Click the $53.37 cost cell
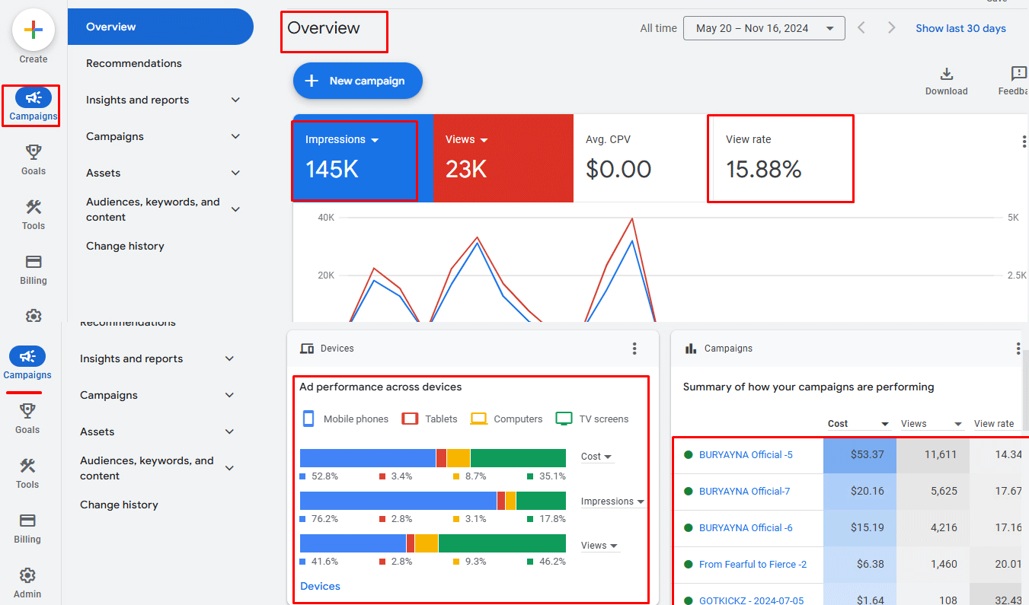The image size is (1029, 605). pyautogui.click(x=860, y=455)
